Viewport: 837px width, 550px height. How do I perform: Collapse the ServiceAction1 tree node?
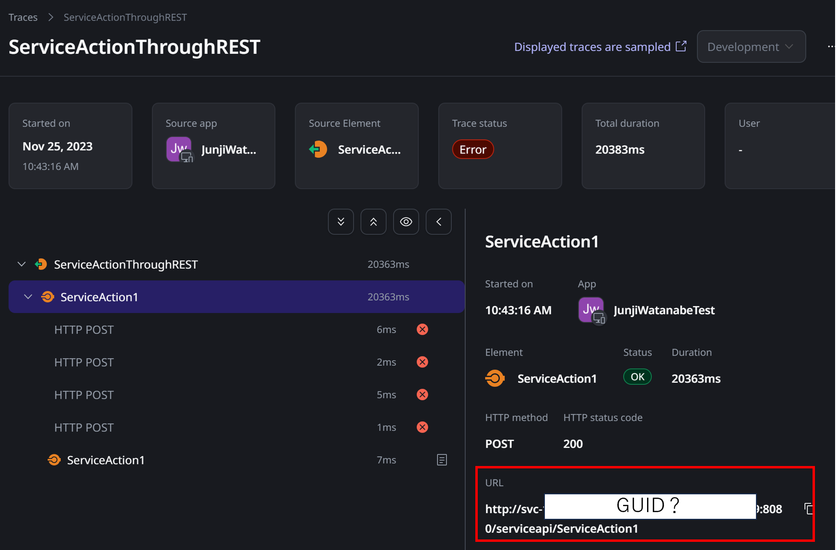click(x=28, y=297)
